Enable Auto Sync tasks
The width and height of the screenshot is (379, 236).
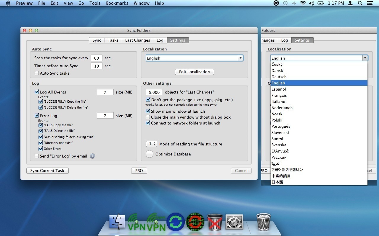tap(37, 73)
